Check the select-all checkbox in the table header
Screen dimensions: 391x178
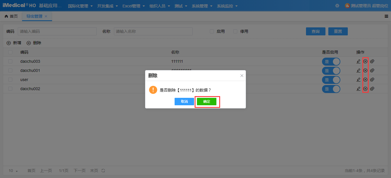coord(10,52)
